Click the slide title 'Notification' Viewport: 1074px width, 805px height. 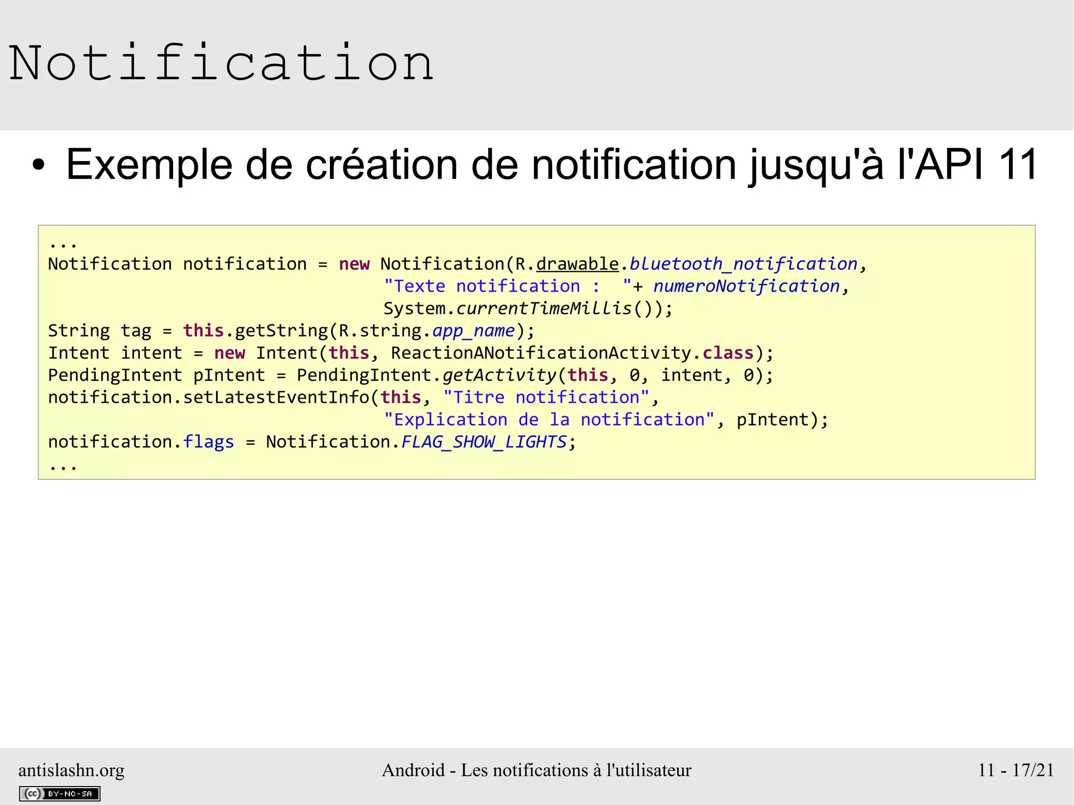tap(221, 63)
